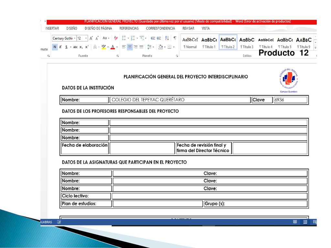
Task: Open REFERENCIAS tab
Action: tap(129, 28)
